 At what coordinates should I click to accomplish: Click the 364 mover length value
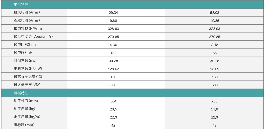click(113, 101)
